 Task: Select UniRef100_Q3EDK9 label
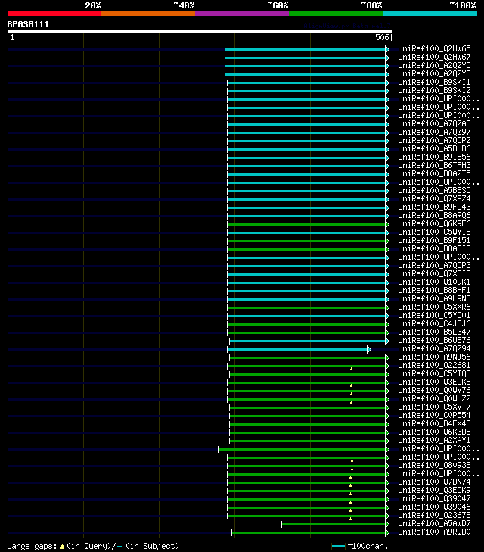point(434,491)
